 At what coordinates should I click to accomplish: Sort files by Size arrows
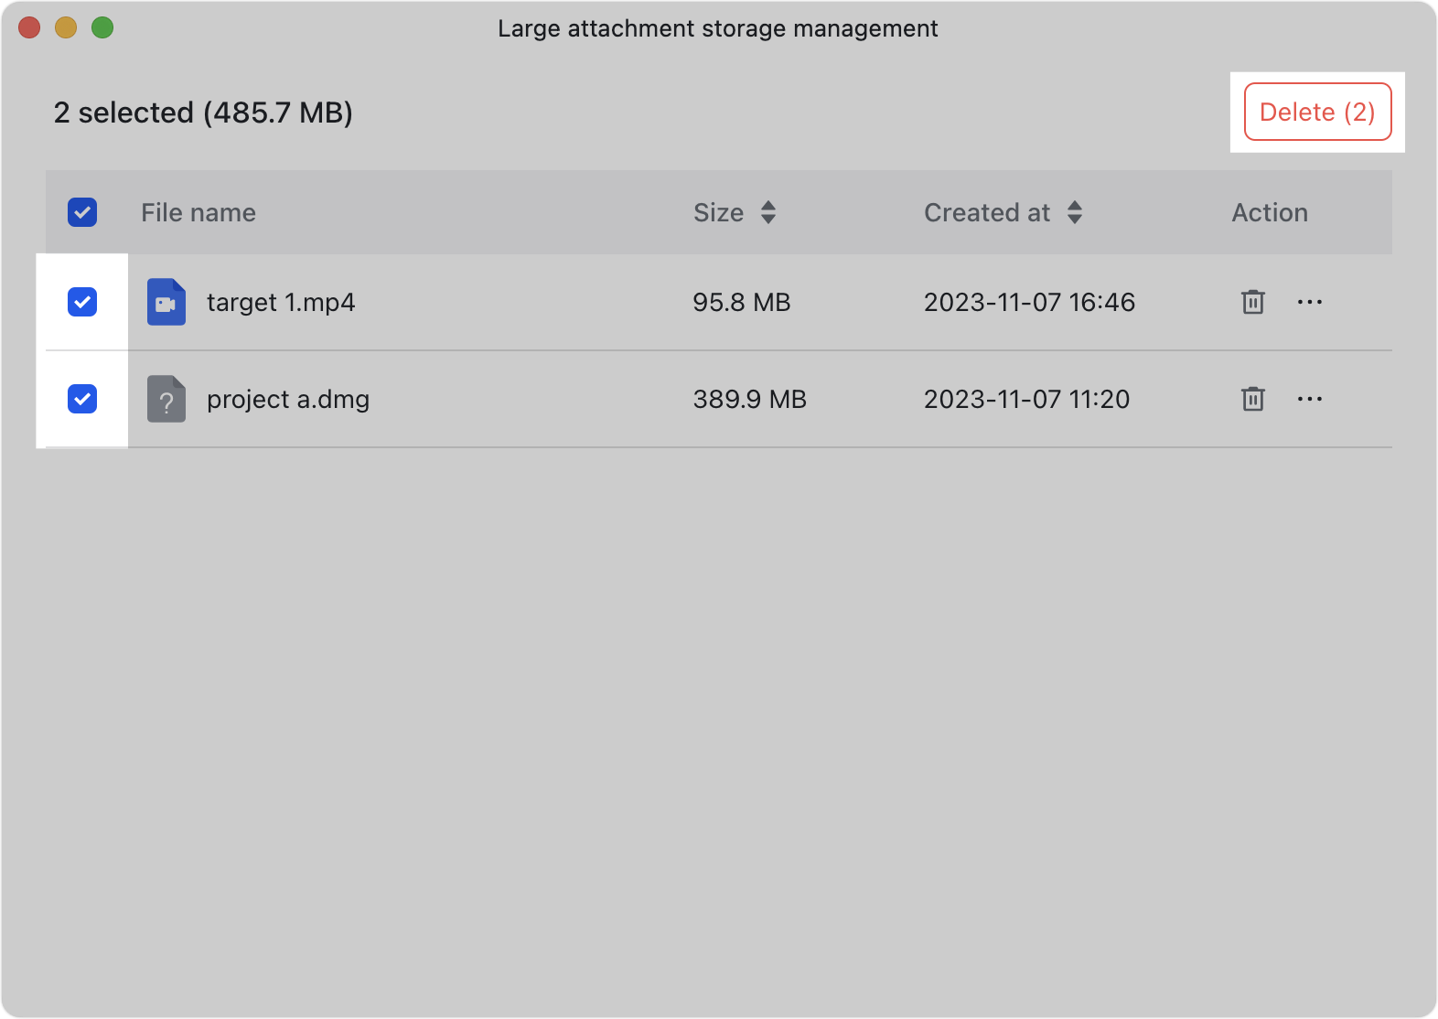768,212
